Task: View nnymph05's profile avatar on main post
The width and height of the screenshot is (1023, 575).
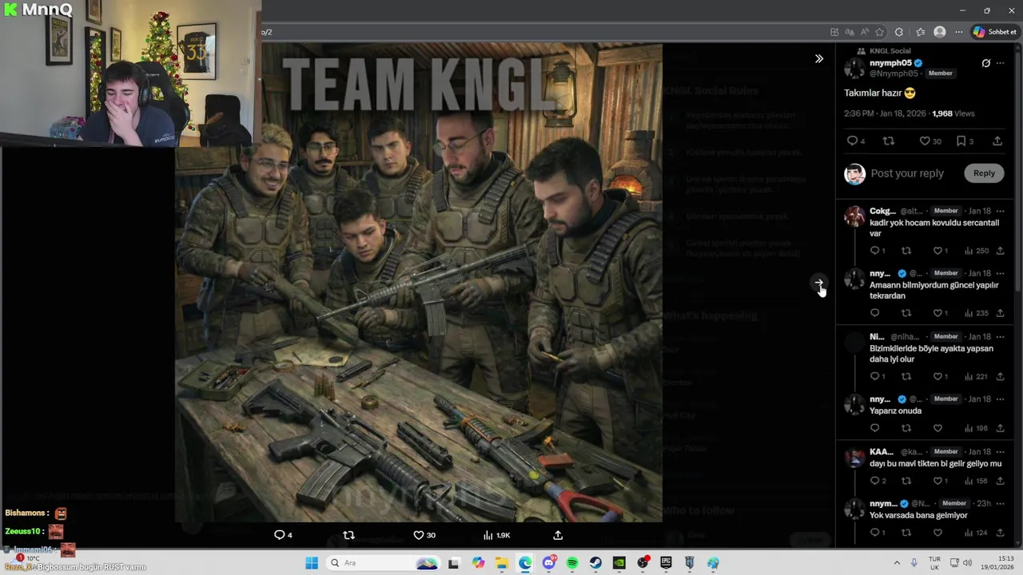Action: [x=854, y=68]
